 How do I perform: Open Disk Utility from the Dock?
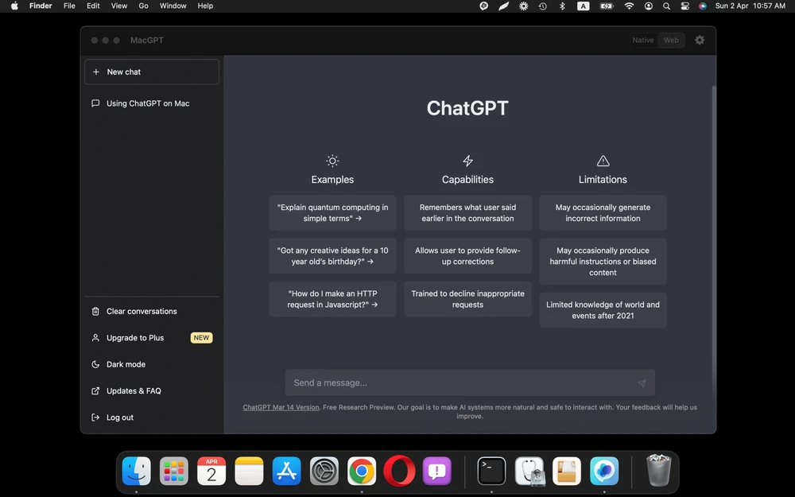[529, 471]
